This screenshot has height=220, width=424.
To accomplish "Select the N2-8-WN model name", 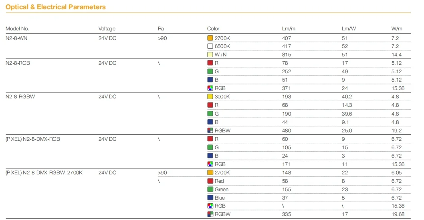I will [16, 38].
